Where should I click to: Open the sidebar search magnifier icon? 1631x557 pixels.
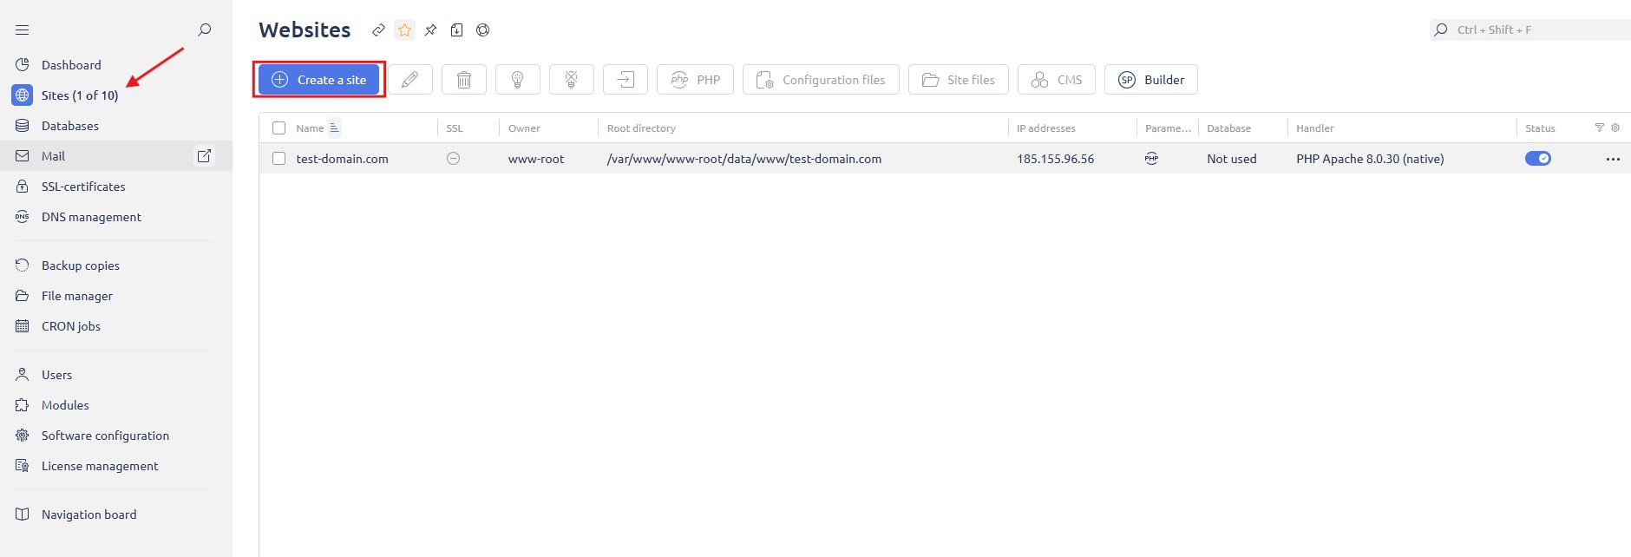pos(205,29)
